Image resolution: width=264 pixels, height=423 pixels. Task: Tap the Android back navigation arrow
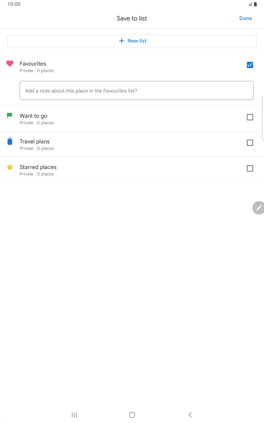click(x=190, y=415)
